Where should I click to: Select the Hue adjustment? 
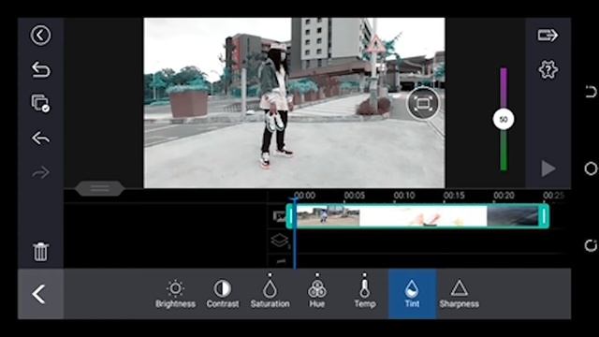pos(317,294)
